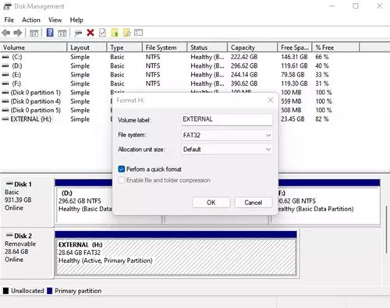Image resolution: width=390 pixels, height=308 pixels.
Task: Click OK in the Format dialog
Action: tap(211, 203)
